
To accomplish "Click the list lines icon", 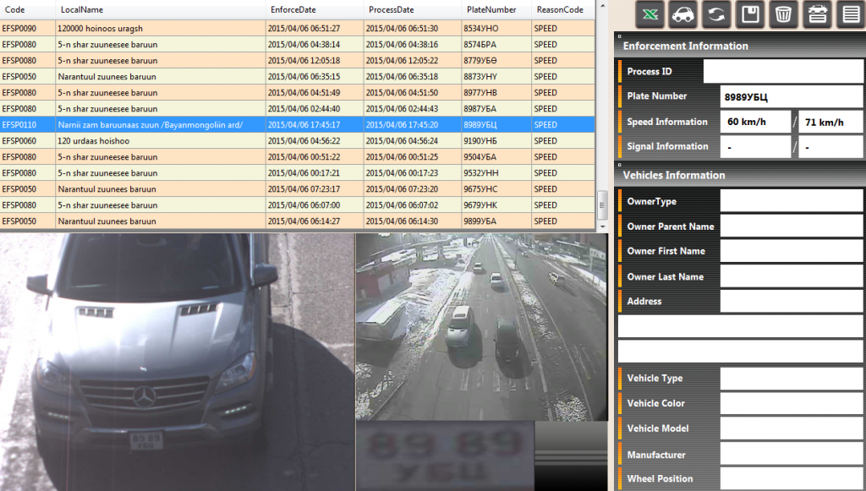I will tap(850, 14).
